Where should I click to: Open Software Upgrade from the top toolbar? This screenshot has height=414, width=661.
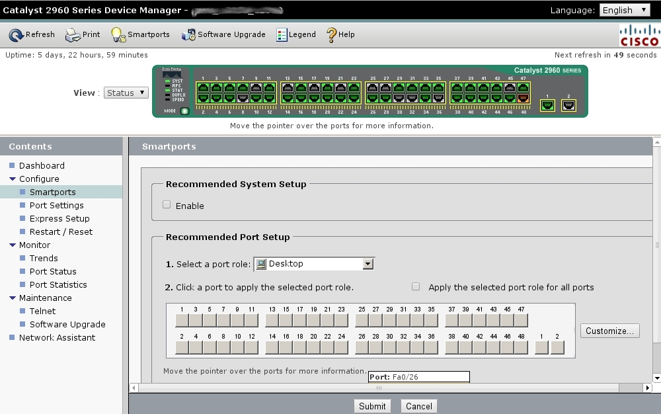(223, 34)
